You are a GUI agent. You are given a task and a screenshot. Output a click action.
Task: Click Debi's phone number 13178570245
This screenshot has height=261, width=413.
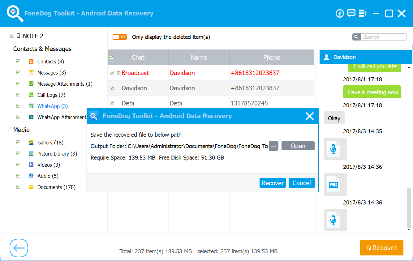point(249,103)
